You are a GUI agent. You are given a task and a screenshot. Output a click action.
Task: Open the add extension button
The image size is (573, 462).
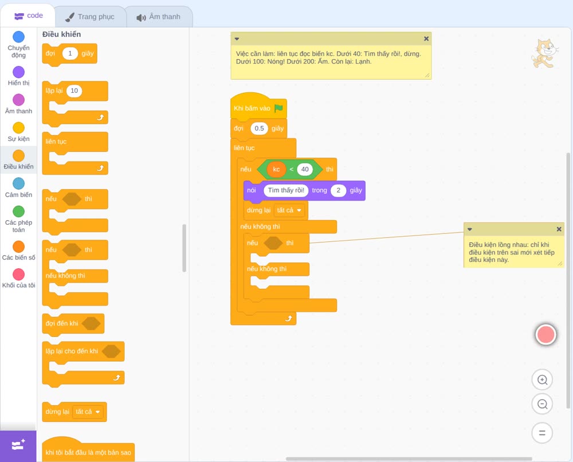(18, 446)
